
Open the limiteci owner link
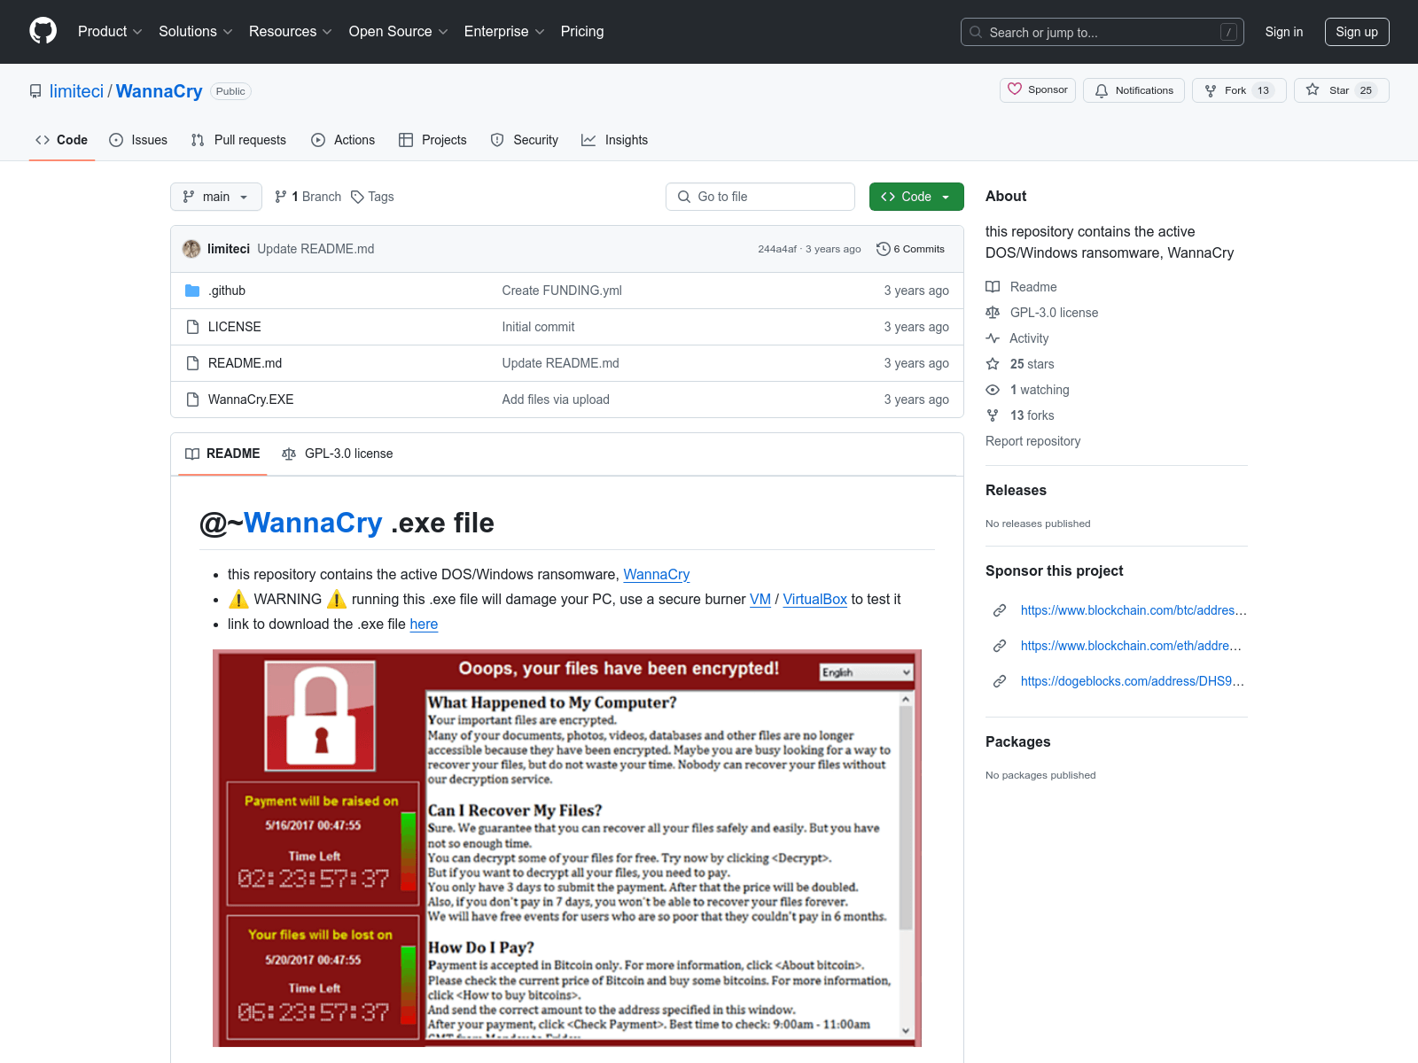(x=76, y=91)
